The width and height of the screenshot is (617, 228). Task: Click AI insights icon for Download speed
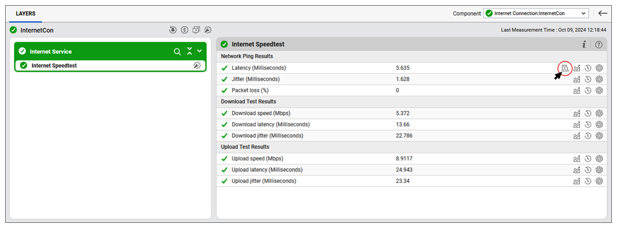pyautogui.click(x=599, y=113)
